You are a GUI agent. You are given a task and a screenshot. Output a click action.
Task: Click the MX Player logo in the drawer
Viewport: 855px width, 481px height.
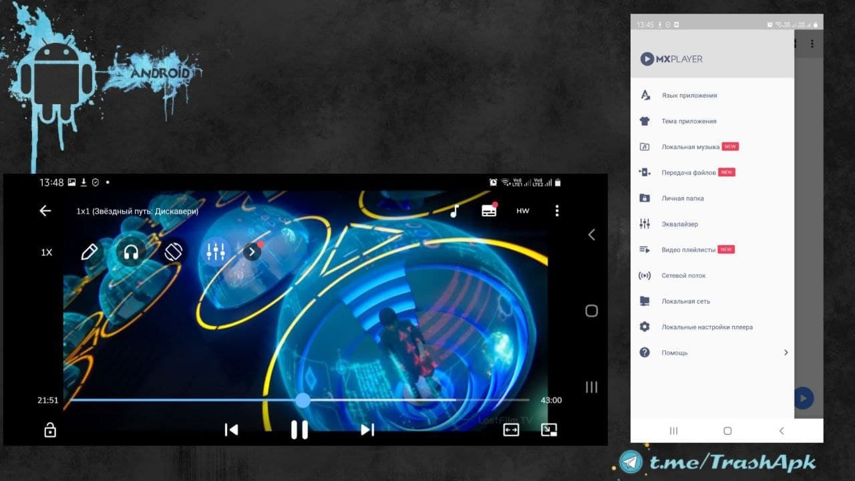tap(672, 59)
